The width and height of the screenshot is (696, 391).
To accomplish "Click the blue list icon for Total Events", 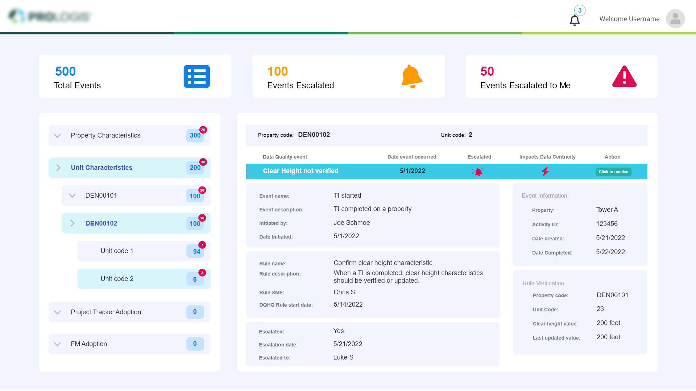I will coord(196,76).
